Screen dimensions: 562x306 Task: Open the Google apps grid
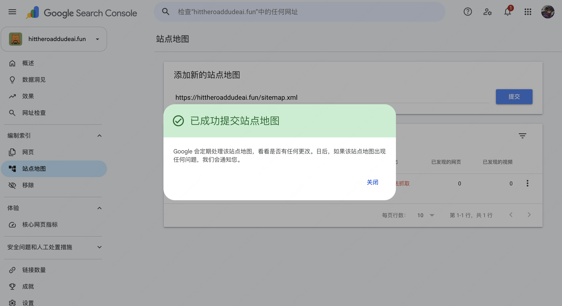(x=528, y=12)
